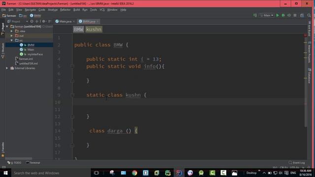
Task: Close the Main.java tab
Action: (74, 21)
